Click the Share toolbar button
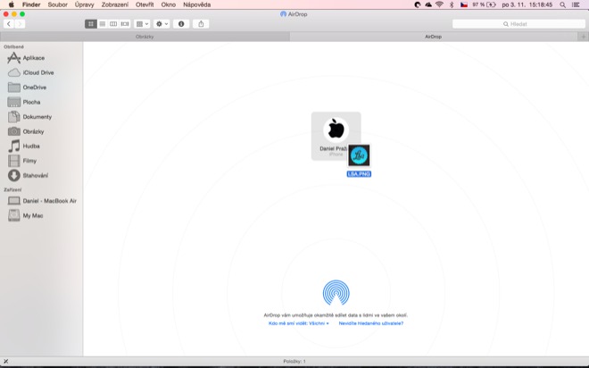 coord(201,24)
